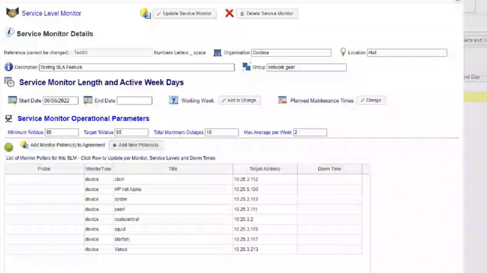Click Working Week Add or Change button

240,100
